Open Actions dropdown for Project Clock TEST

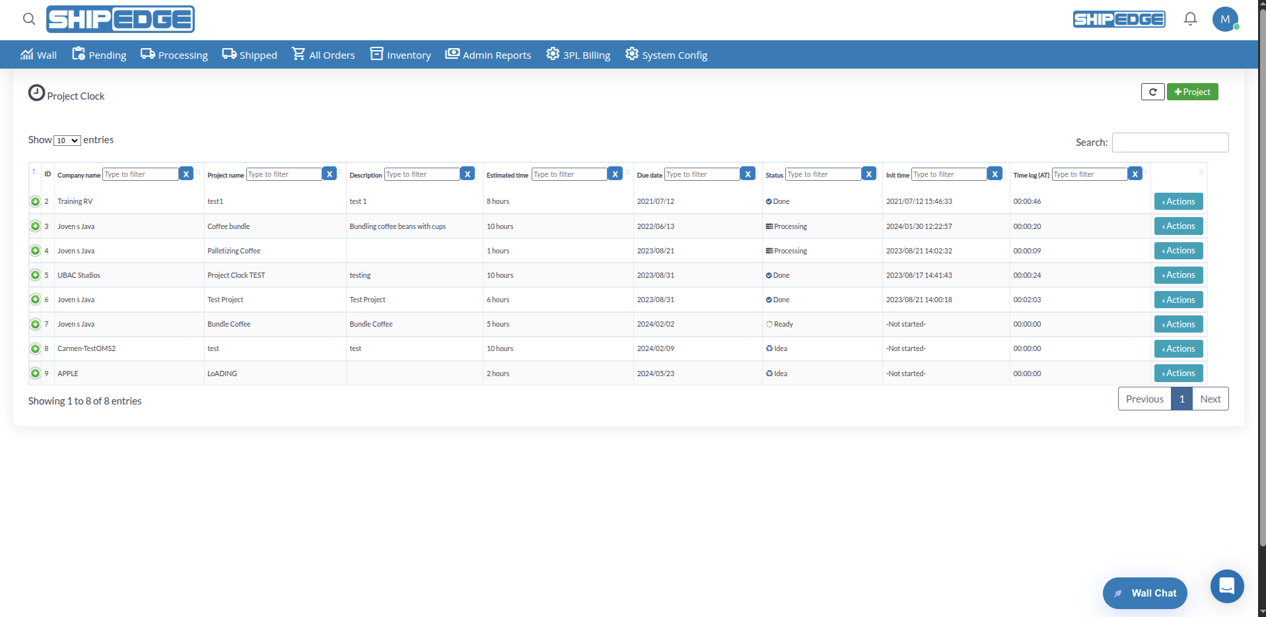point(1178,275)
